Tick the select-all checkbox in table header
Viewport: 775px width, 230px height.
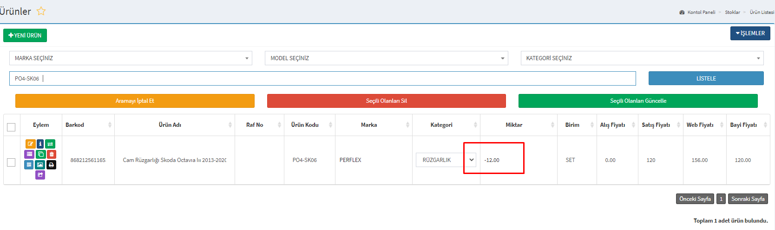click(x=11, y=127)
